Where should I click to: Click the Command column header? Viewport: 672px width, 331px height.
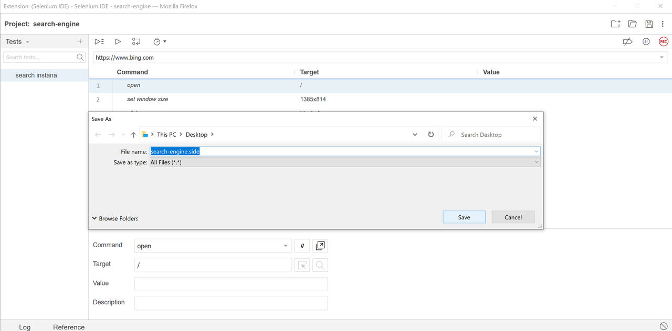[132, 72]
